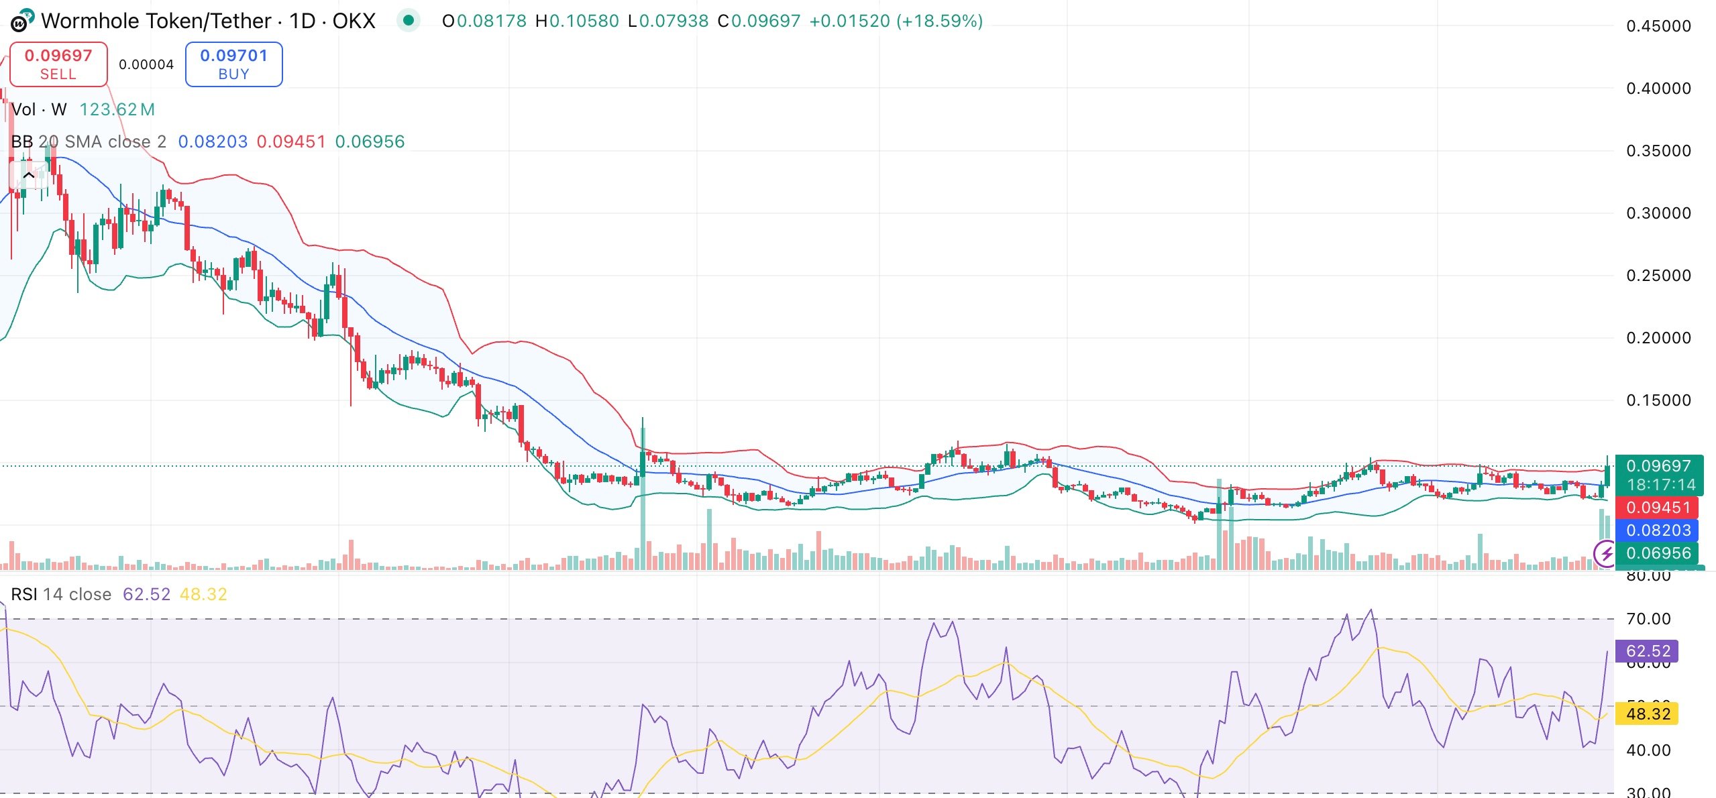Click the purple lightning flash-trade icon
The height and width of the screenshot is (798, 1716).
pyautogui.click(x=1605, y=554)
